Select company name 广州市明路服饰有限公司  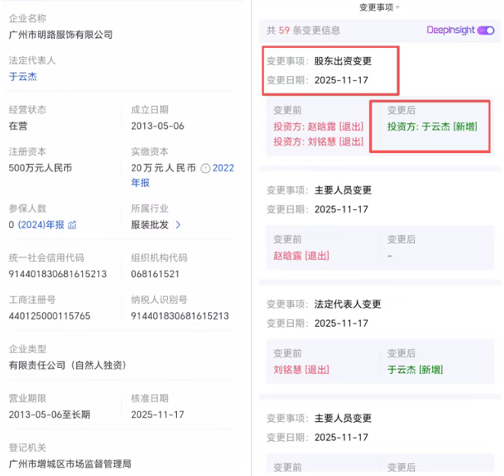(61, 35)
